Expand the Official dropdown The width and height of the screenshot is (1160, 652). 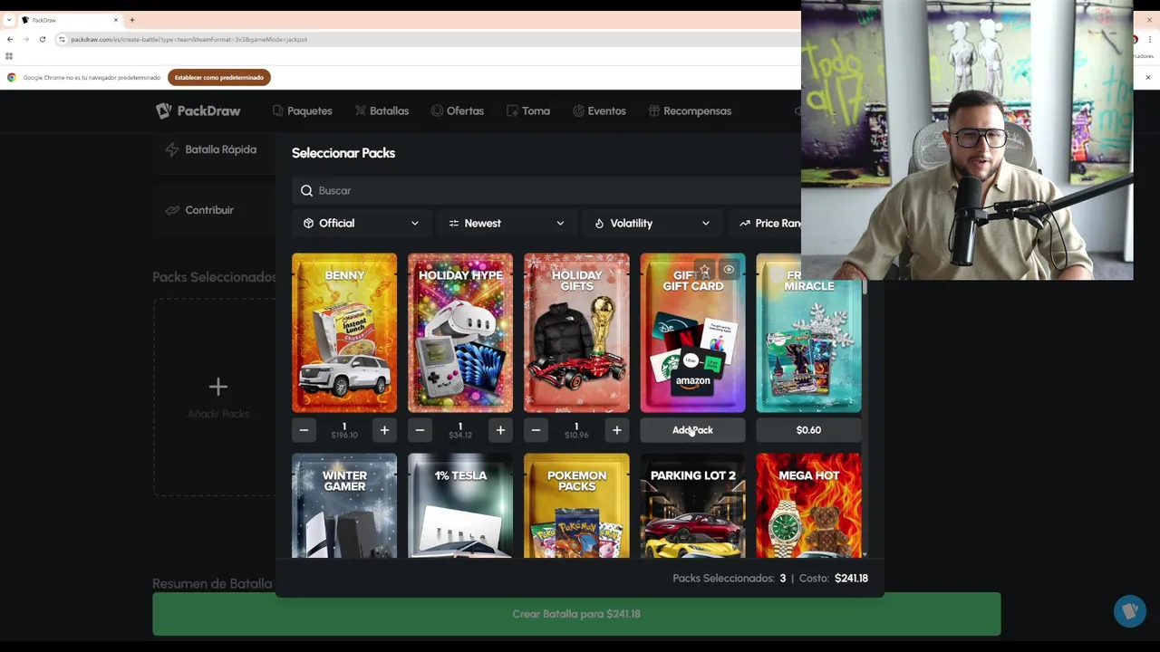click(362, 223)
